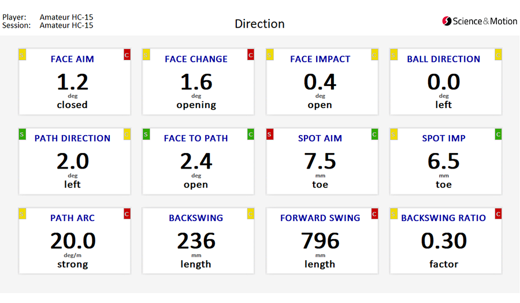Open the Face Impact tile
The image size is (520, 303).
[x=322, y=82]
